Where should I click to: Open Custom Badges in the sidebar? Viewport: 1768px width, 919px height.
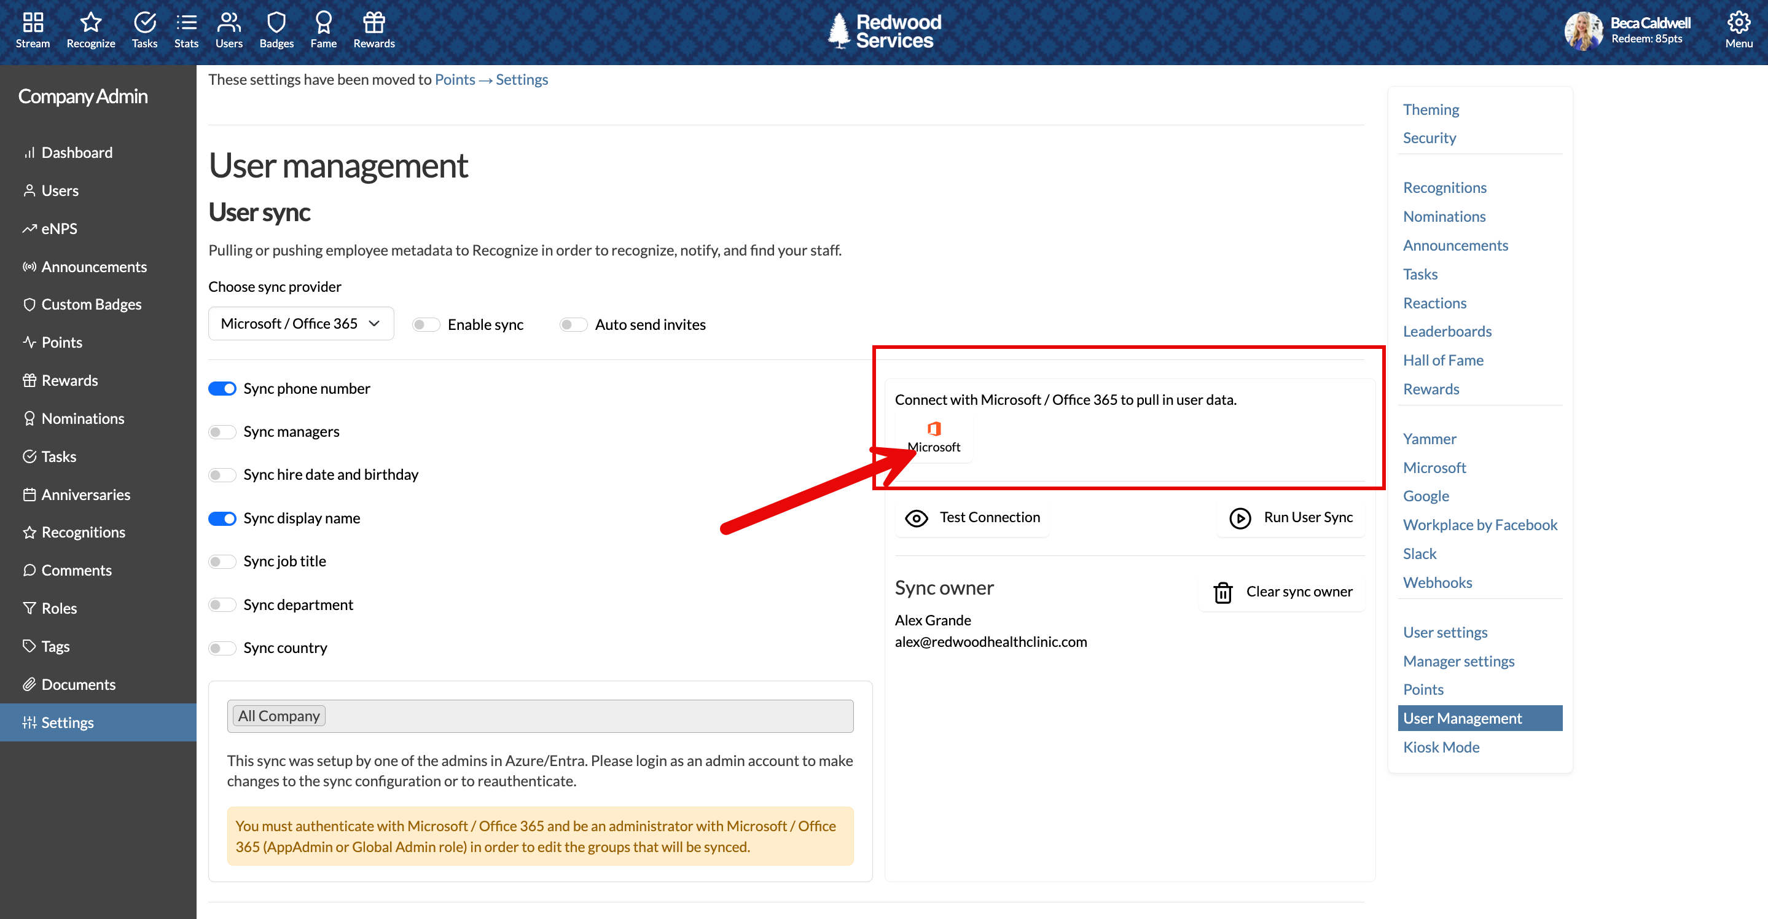pos(92,304)
